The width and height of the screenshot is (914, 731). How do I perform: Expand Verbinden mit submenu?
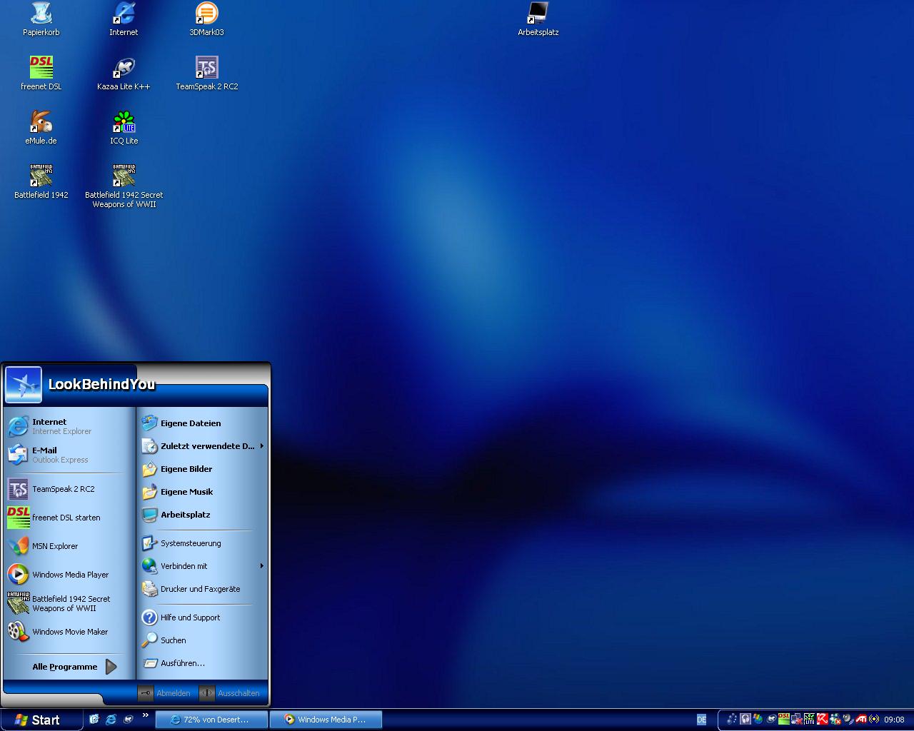(x=203, y=566)
